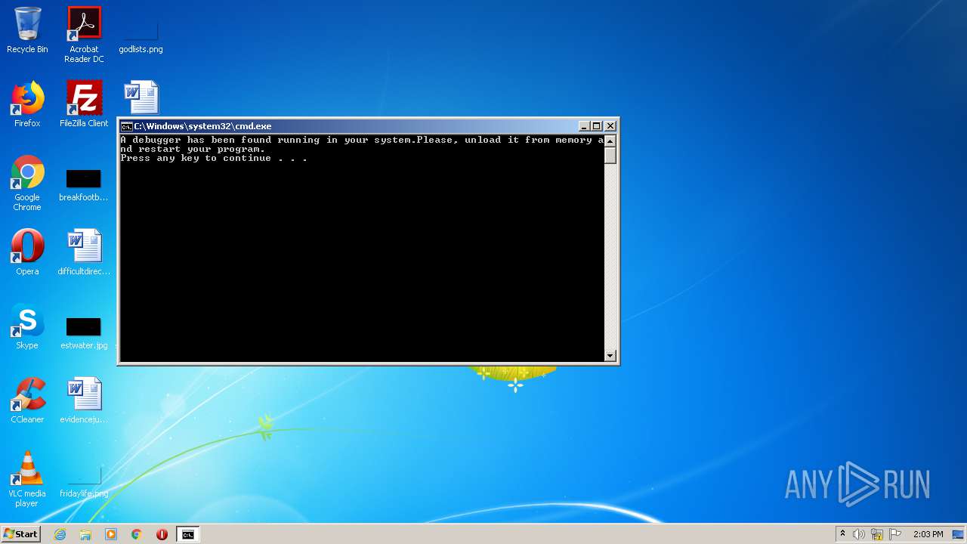Click the network tray icon
This screenshot has width=967, height=544.
[877, 534]
